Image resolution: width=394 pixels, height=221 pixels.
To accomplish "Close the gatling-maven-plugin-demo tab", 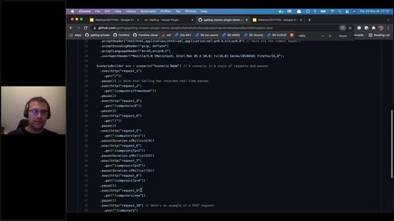I will 247,20.
